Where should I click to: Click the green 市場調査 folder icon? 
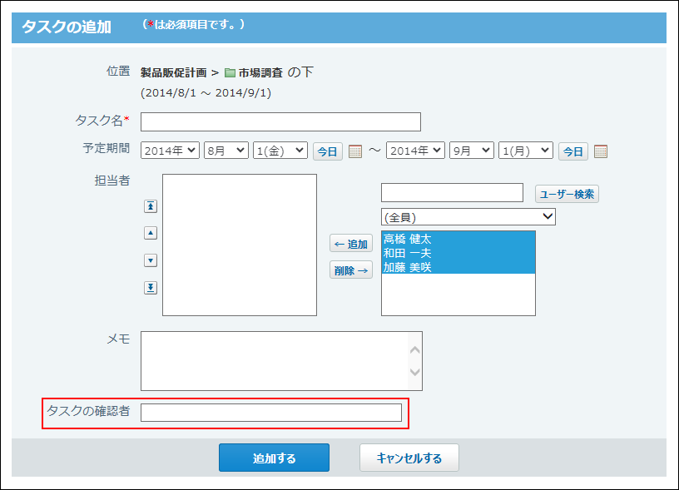(230, 73)
